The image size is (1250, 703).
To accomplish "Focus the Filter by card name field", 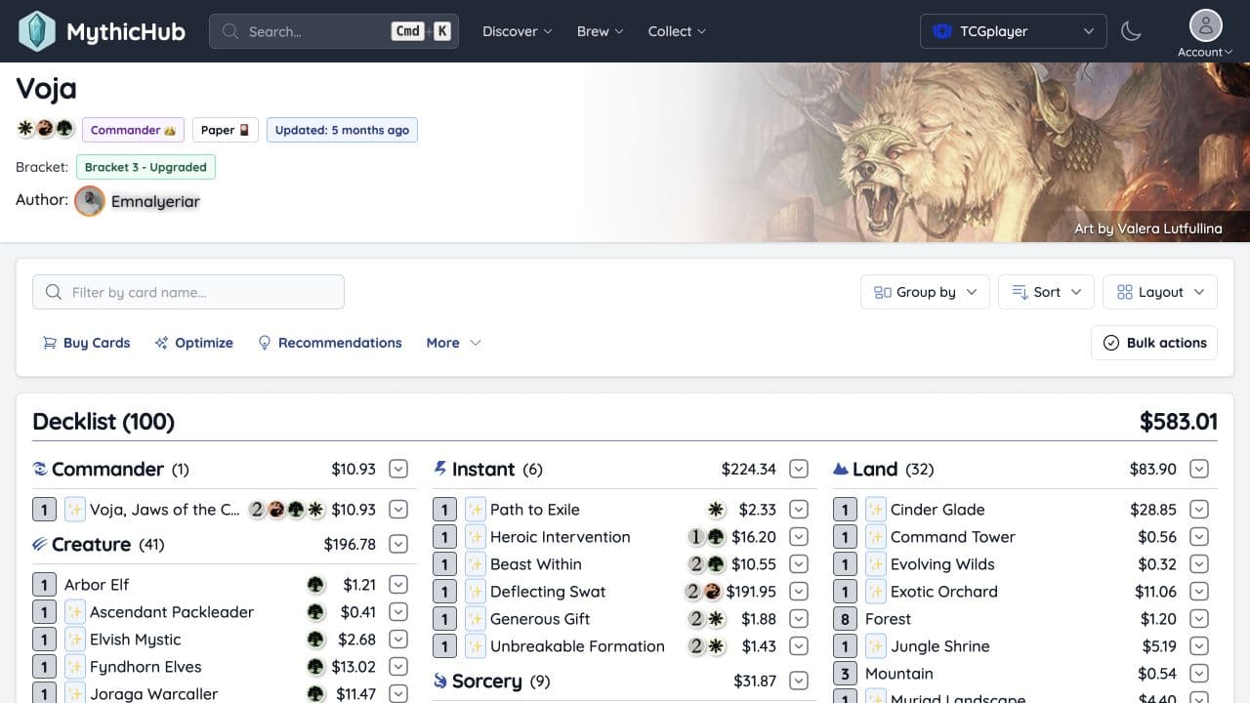I will click(x=188, y=292).
